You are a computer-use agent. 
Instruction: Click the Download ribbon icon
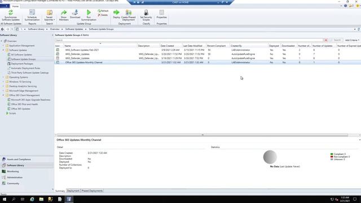(75, 12)
